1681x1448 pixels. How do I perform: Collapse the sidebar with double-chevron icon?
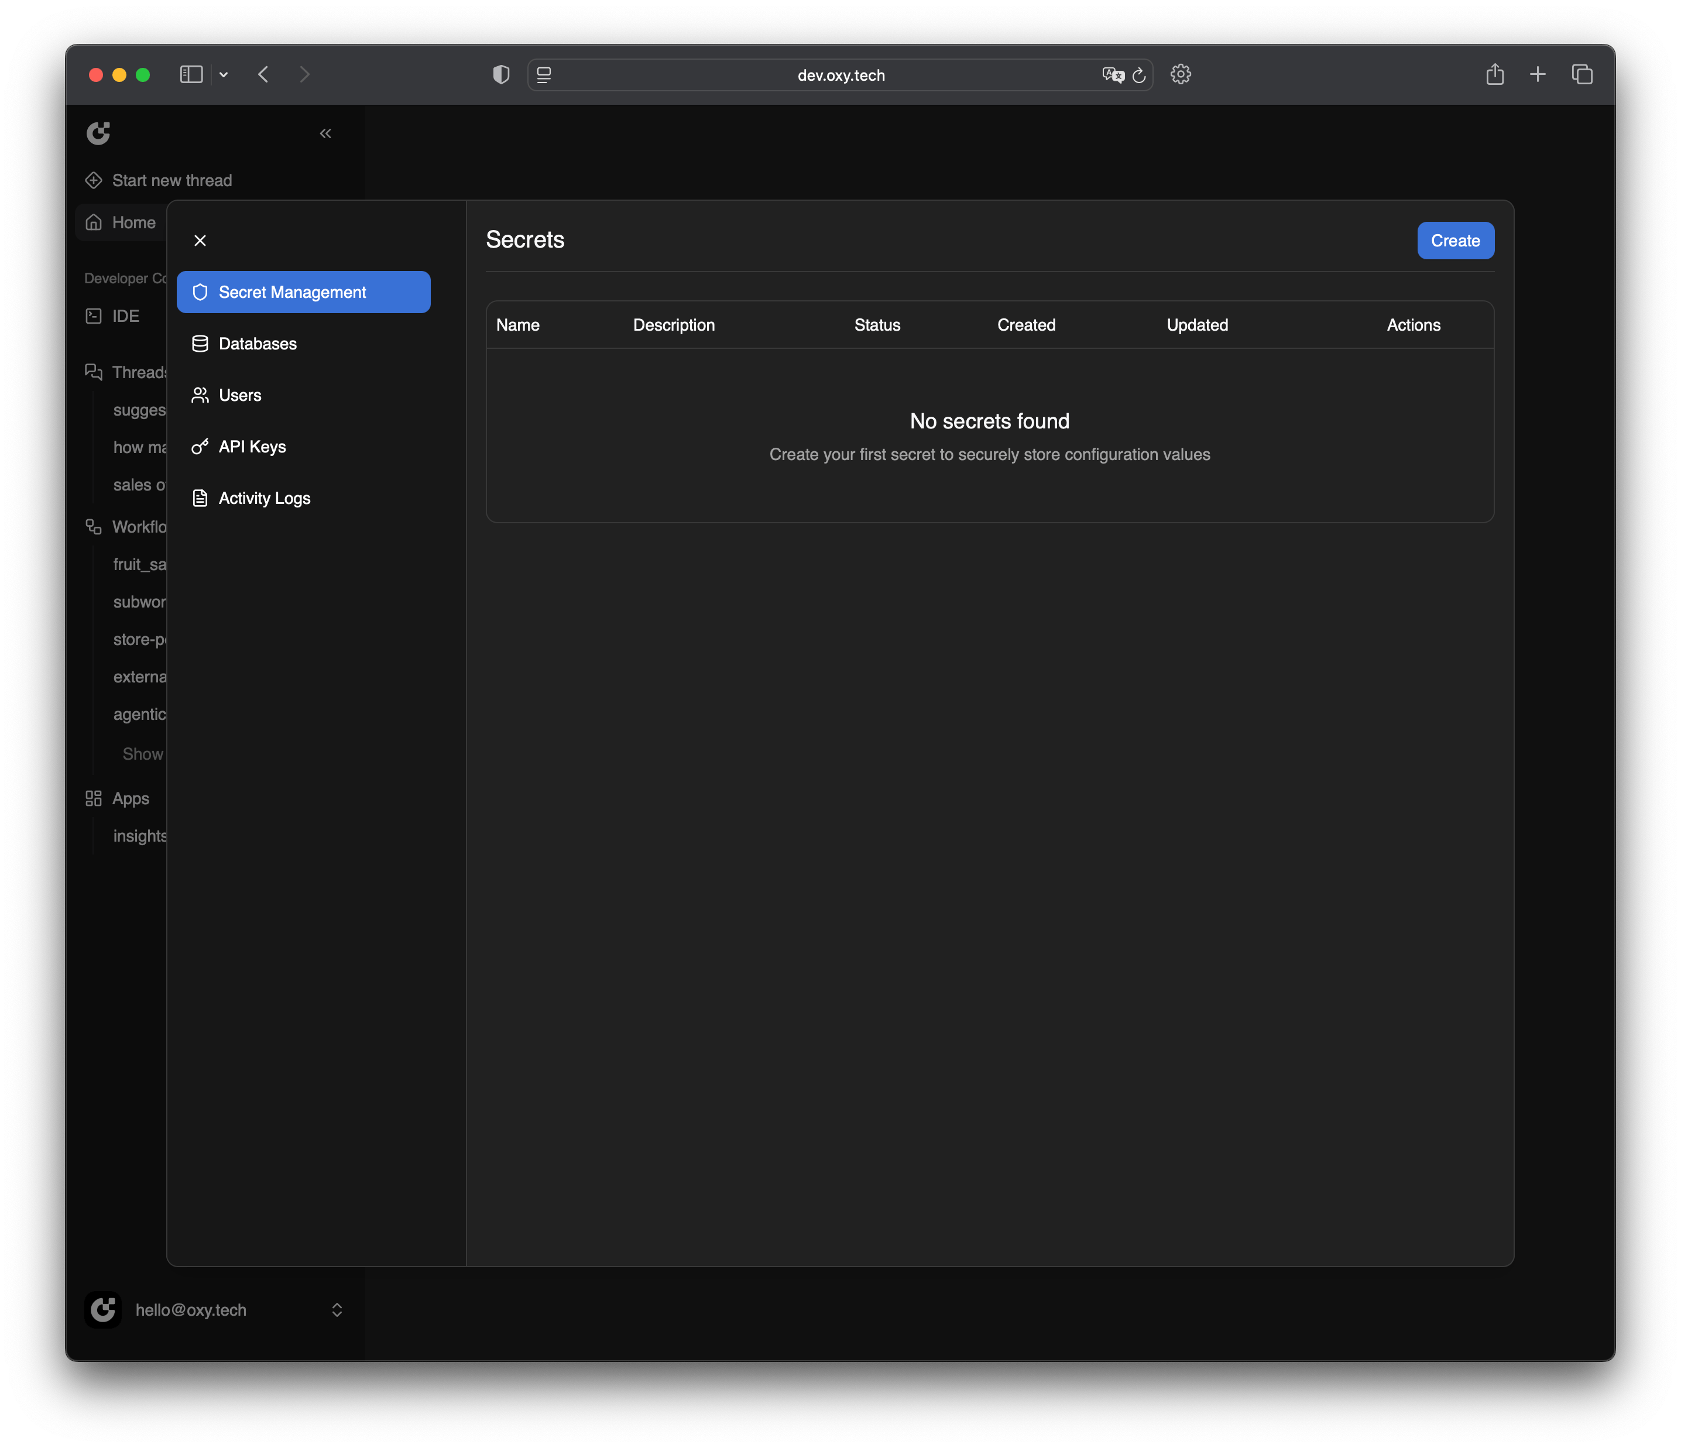click(325, 133)
